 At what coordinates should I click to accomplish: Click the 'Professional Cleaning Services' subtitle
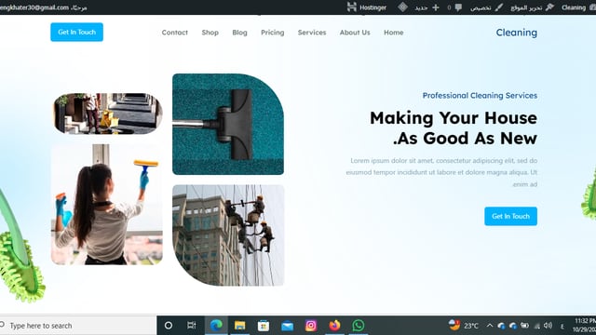coord(481,95)
